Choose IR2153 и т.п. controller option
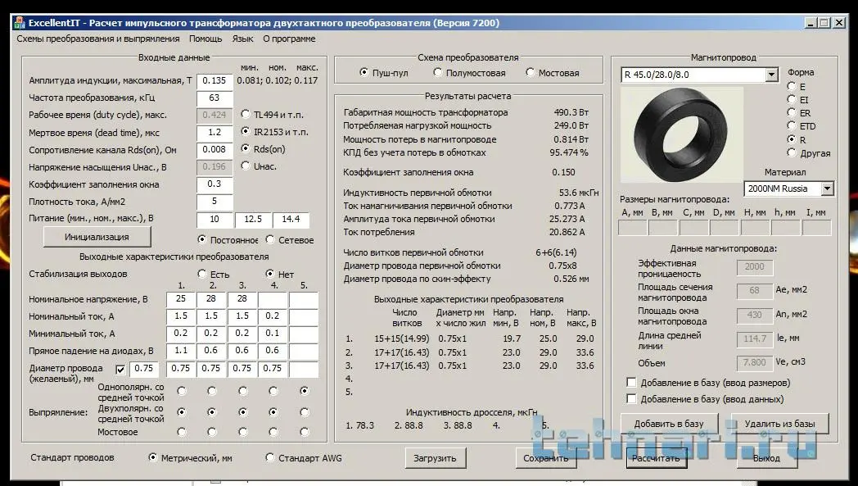Screen dimensions: 858x486 (245, 131)
